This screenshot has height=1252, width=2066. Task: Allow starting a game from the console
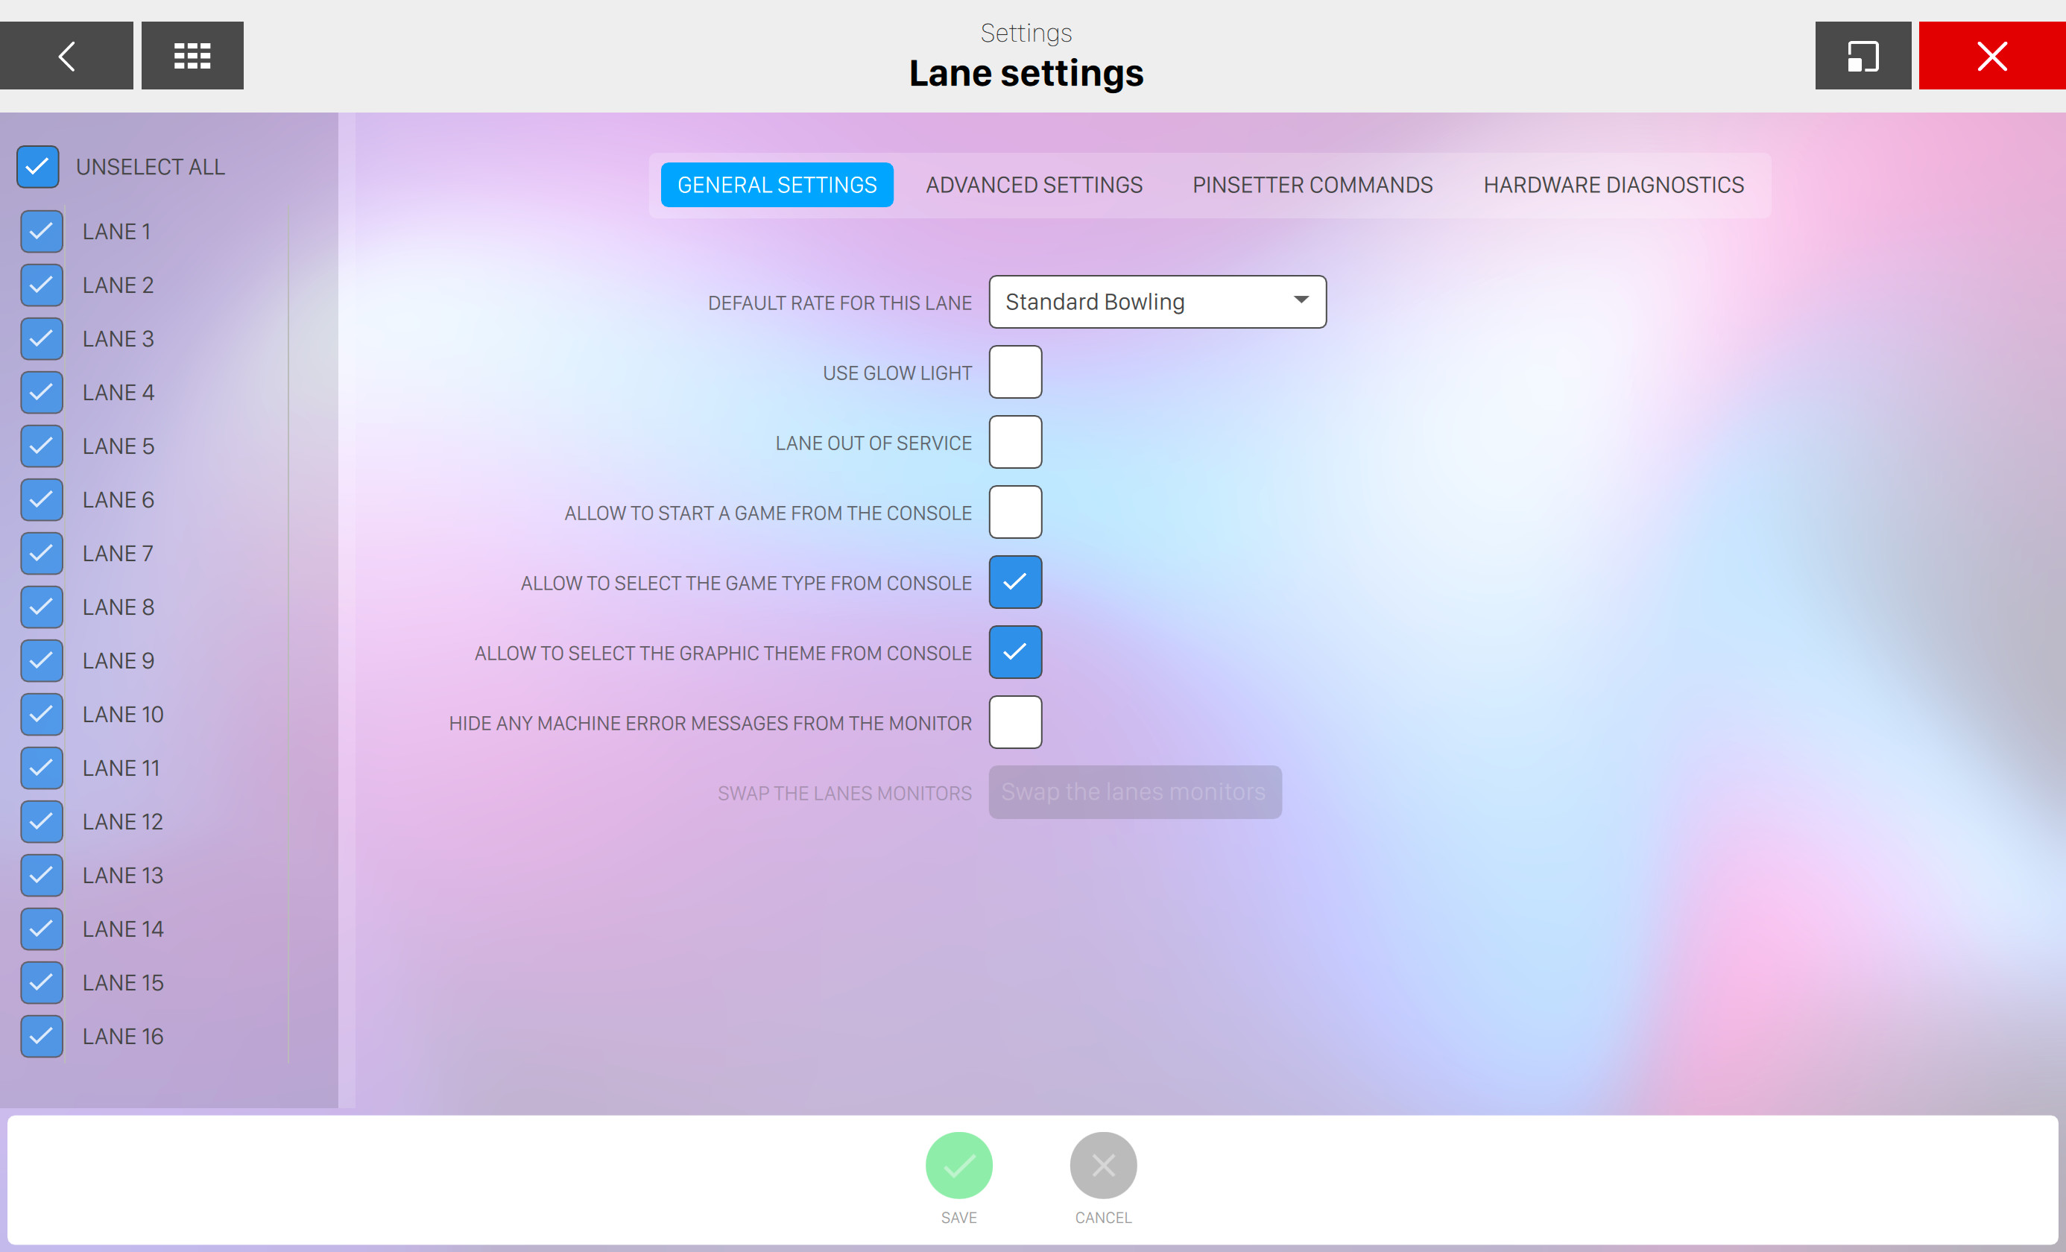pyautogui.click(x=1014, y=511)
